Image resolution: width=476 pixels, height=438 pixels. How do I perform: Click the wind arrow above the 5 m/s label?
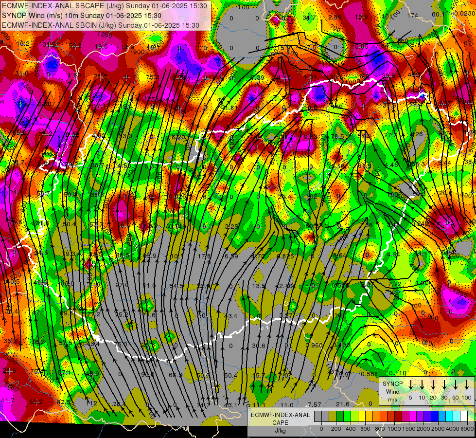[x=410, y=384]
